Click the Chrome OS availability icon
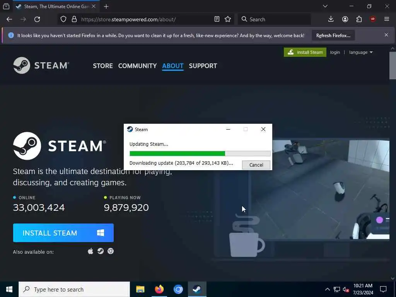Viewport: 396px width, 297px height. click(111, 251)
